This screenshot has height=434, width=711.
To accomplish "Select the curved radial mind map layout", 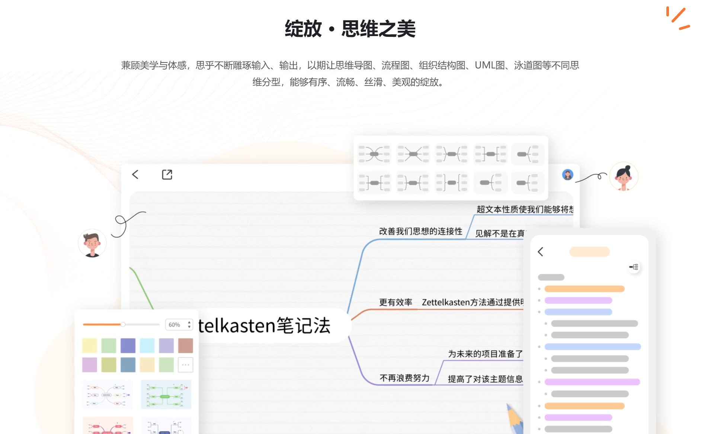I will (x=374, y=154).
